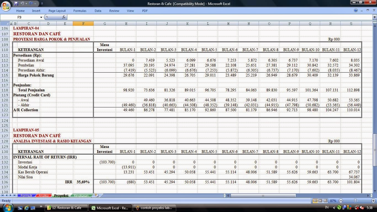This screenshot has width=377, height=212.
Task: Open the Name Box dropdown arrow
Action: 41,17
